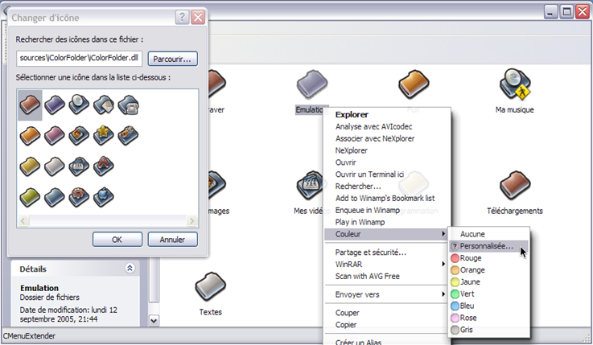Image resolution: width=593 pixels, height=345 pixels.
Task: Open the Téléchargements folder
Action: tap(514, 188)
